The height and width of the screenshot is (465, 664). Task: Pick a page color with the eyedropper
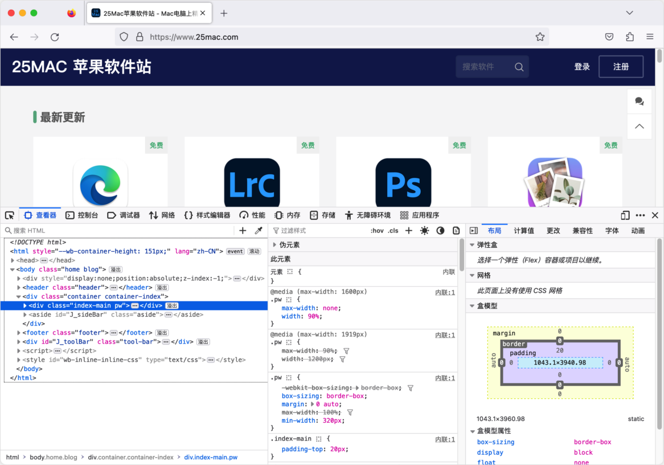259,231
